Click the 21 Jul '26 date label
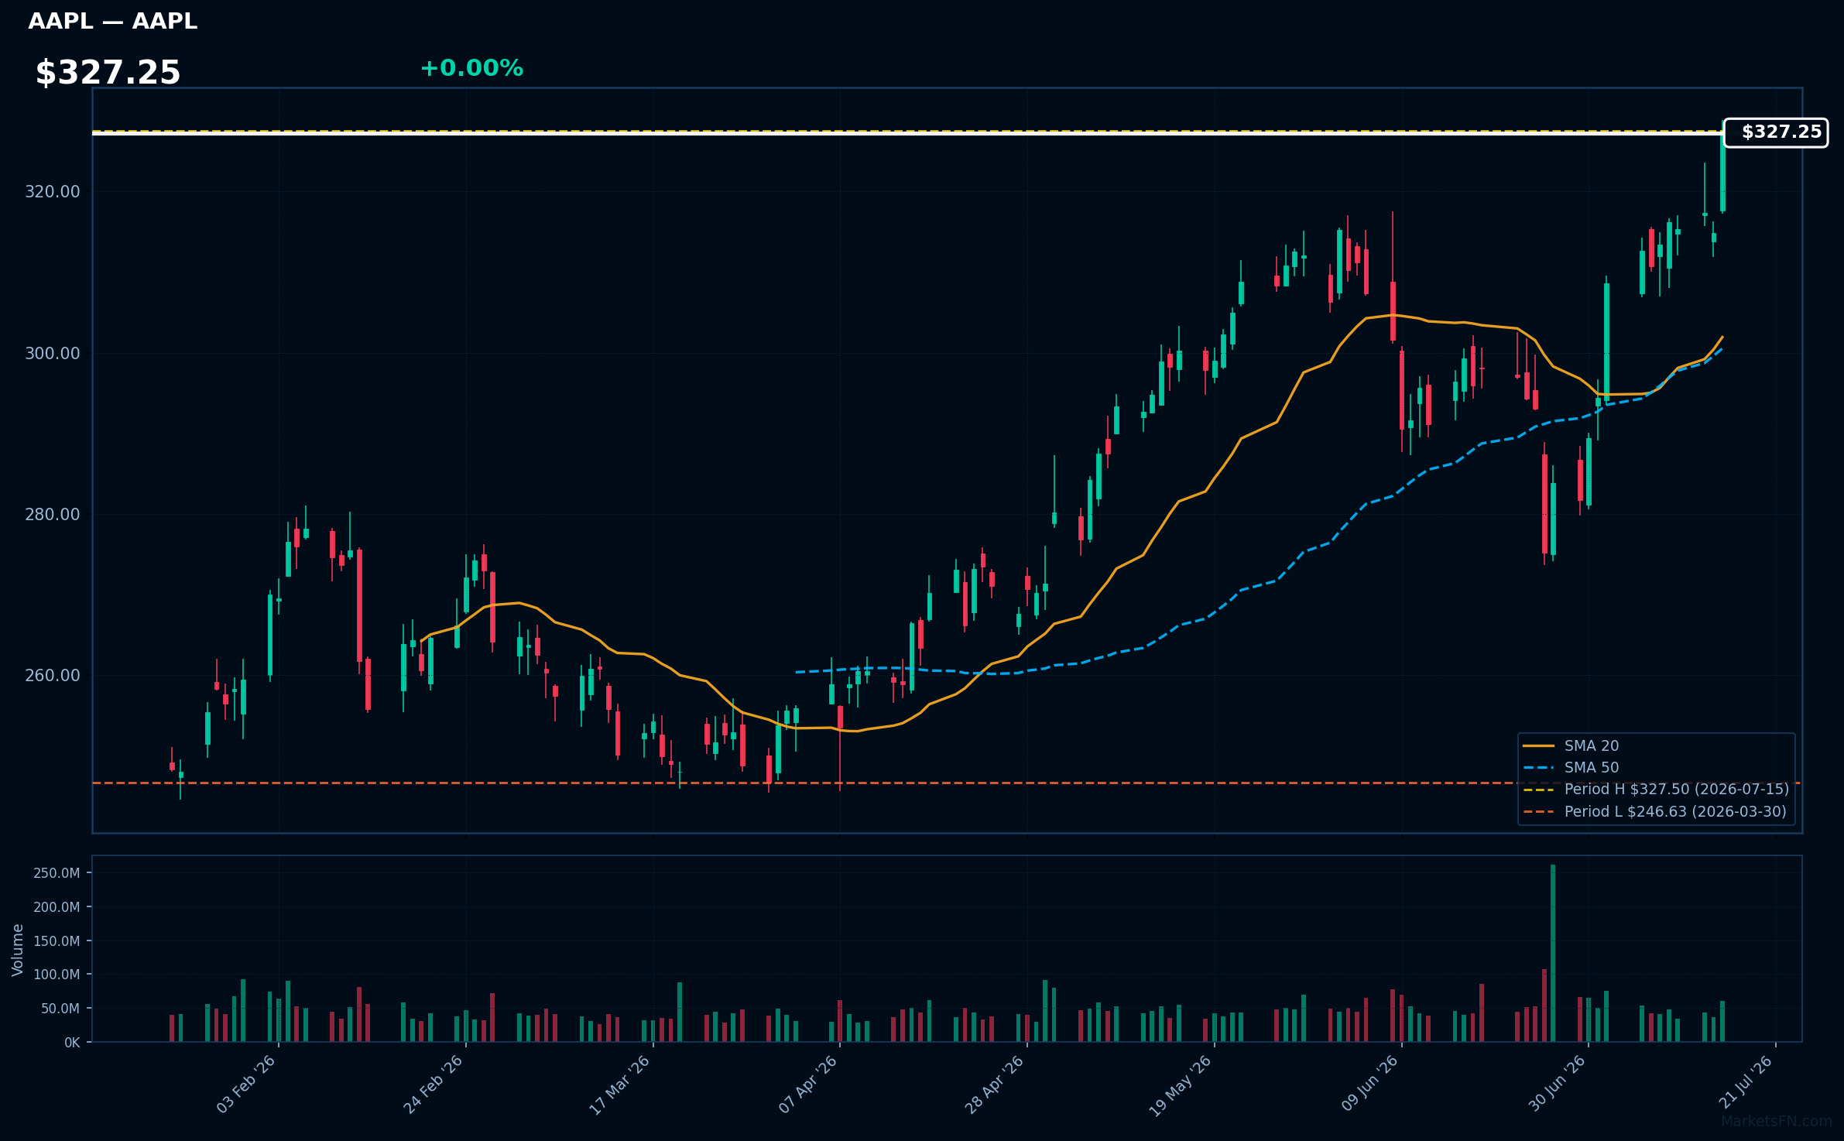 point(1745,1083)
